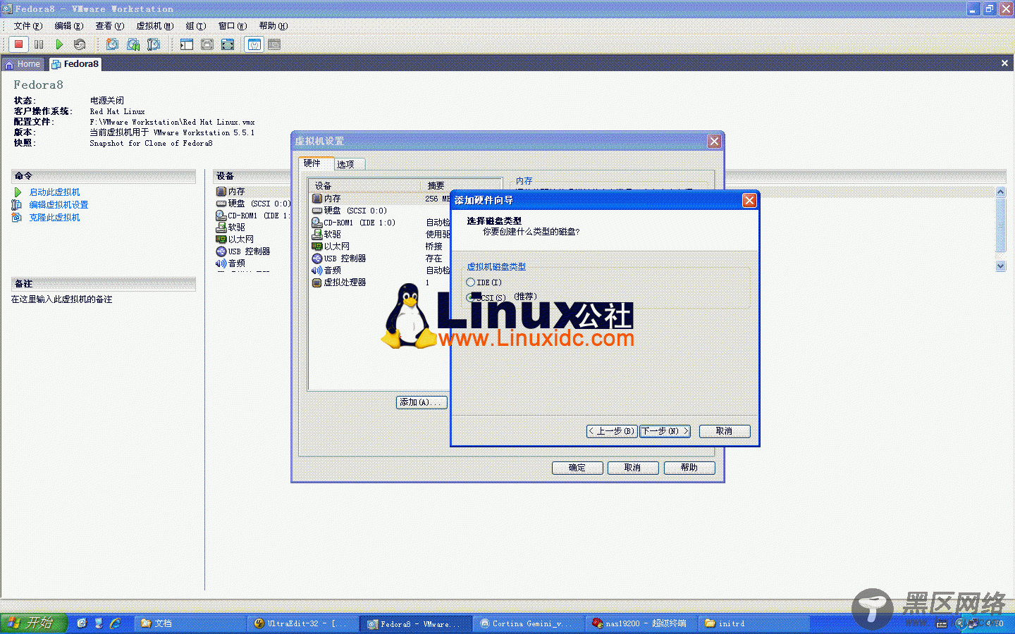The width and height of the screenshot is (1015, 634).
Task: Switch to UltraEdit-32 in the taskbar
Action: 302,623
